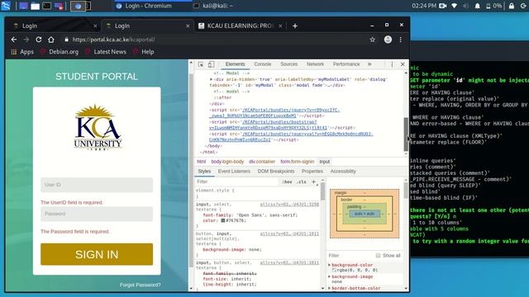
Task: Close the DevTools panel
Action: tap(403, 64)
